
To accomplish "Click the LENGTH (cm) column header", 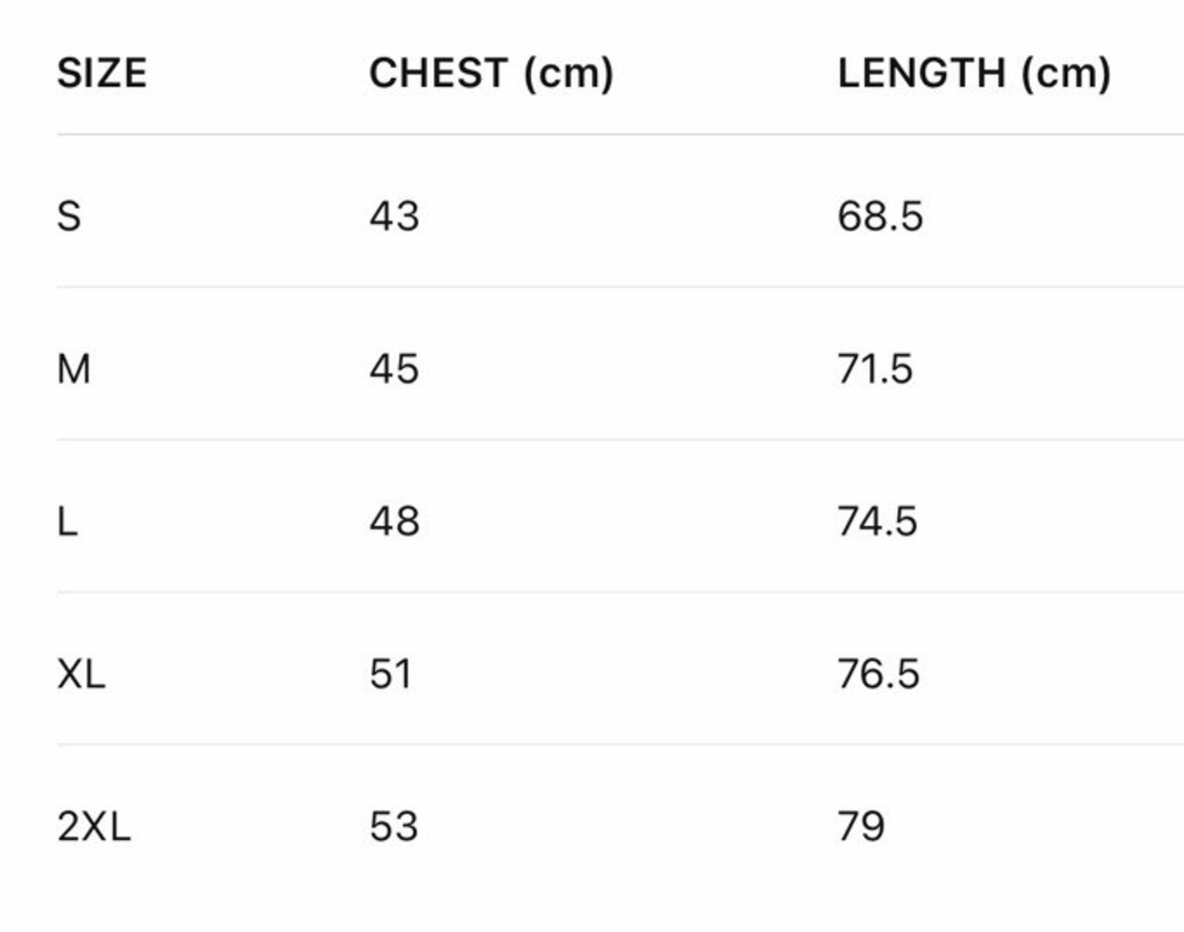I will 974,73.
